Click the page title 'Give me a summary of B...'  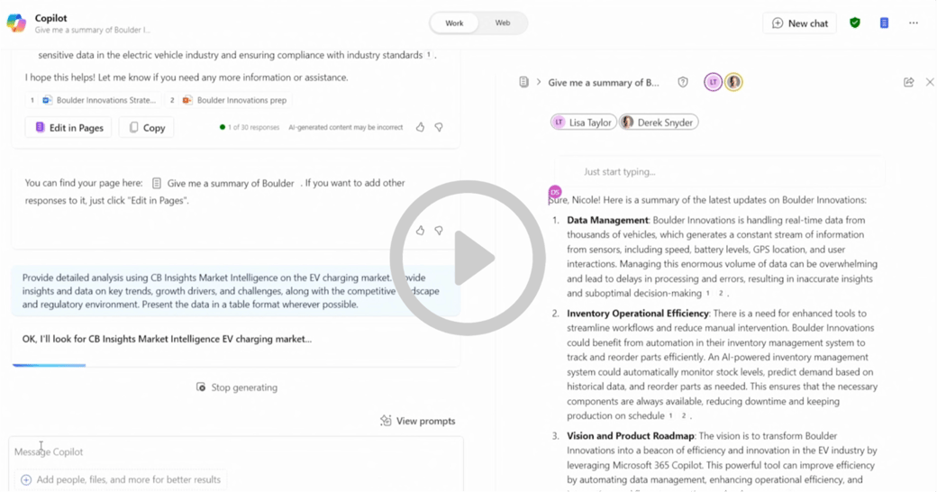click(604, 83)
